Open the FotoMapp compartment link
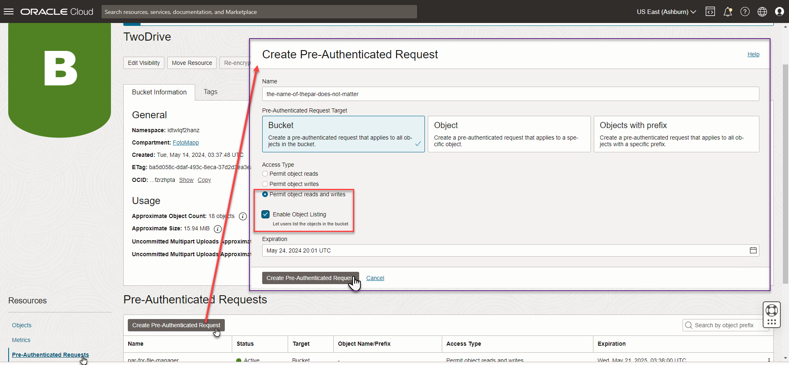The height and width of the screenshot is (365, 789). click(x=186, y=142)
